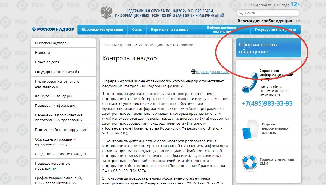Open Новости in the sidebar
Viewport: 326px width, 185px height.
coord(63,53)
